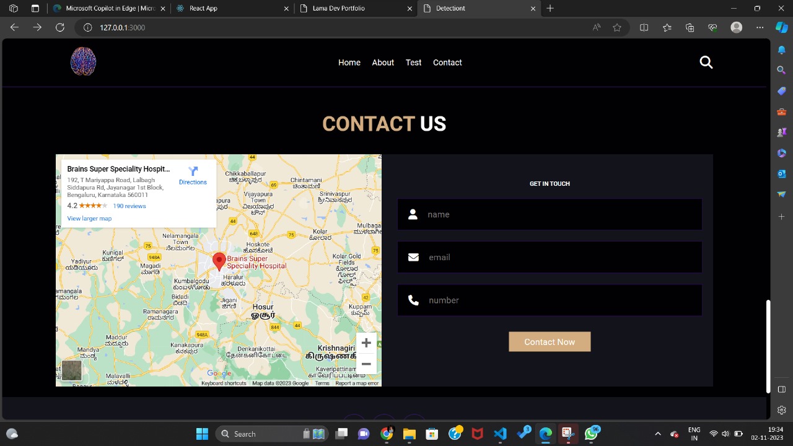Switch map to satellite thumbnail
Image resolution: width=793 pixels, height=446 pixels.
(x=71, y=370)
